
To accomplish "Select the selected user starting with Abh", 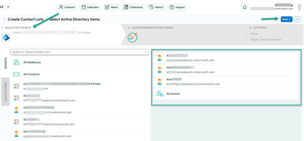I will pos(226,70).
